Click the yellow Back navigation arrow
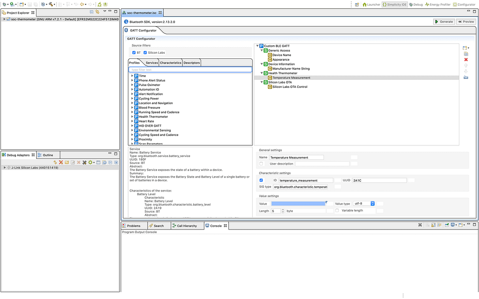Viewport: 479px width, 299px height. click(x=82, y=4)
